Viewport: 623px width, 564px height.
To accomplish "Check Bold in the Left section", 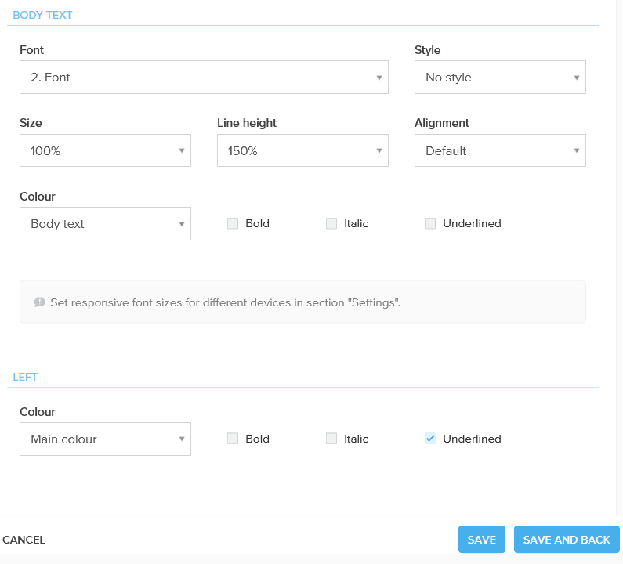I will tap(233, 439).
